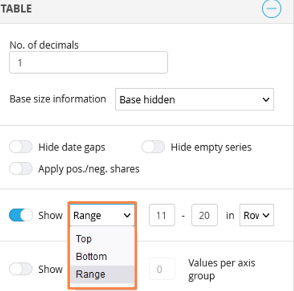Turn on the Hide empty series switch
The height and width of the screenshot is (291, 294).
(x=153, y=147)
